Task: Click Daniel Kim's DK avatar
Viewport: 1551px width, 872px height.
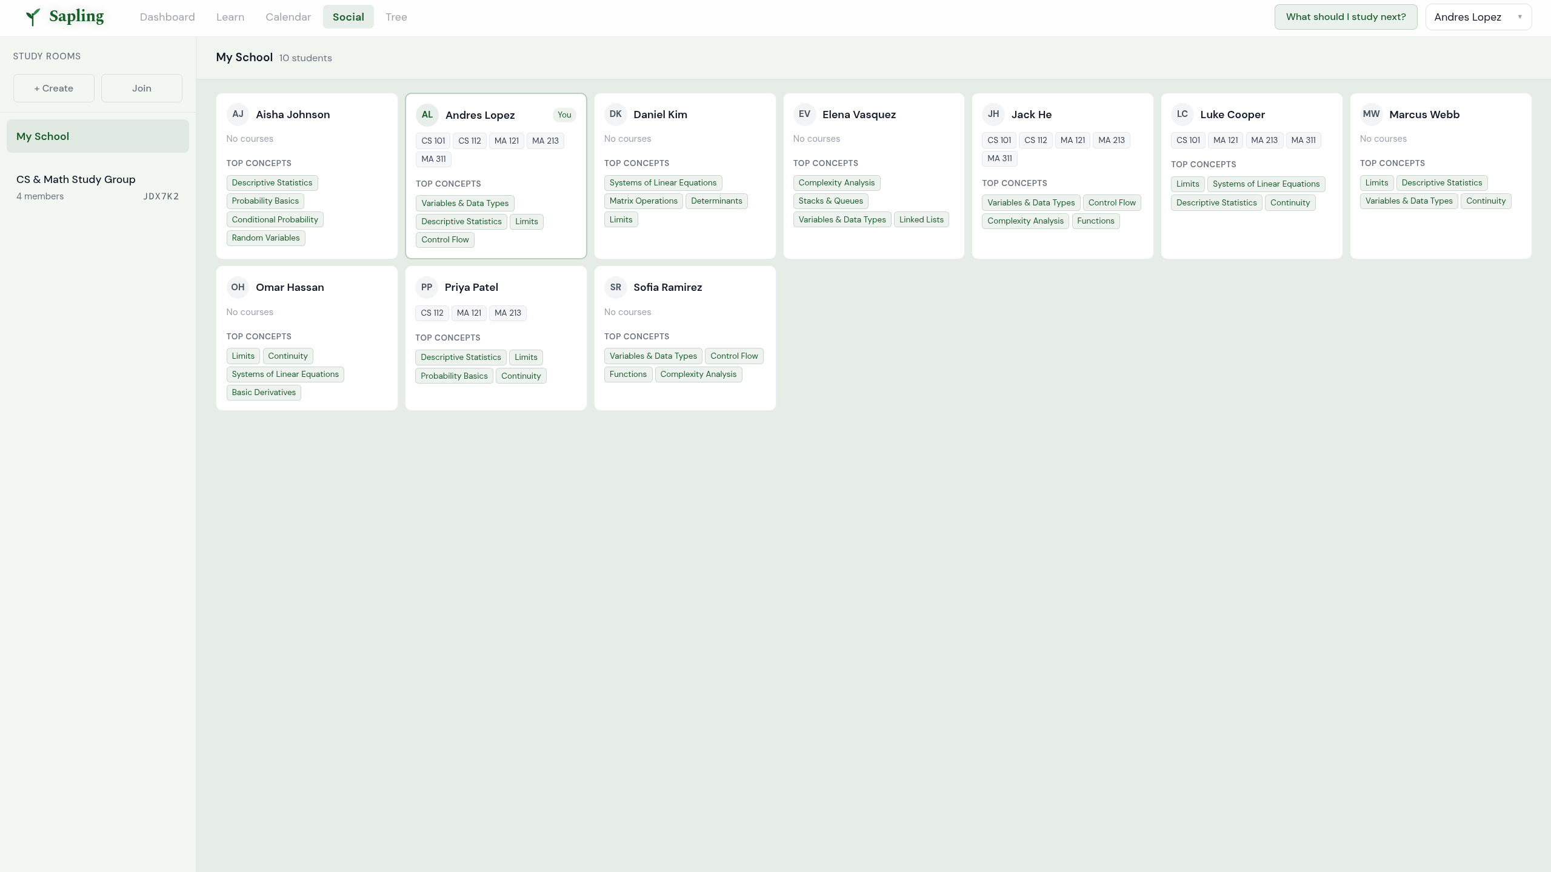Action: click(615, 114)
